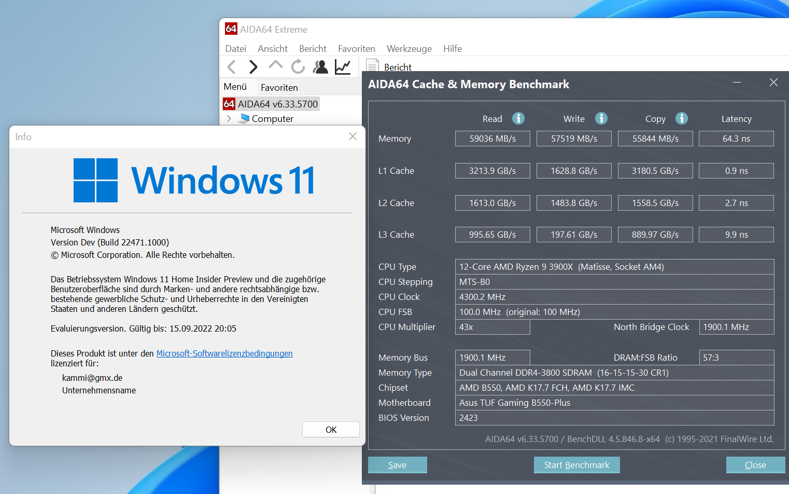
Task: Click Motherboard value Asus TUF Gaming B550-Plus
Action: [x=614, y=403]
